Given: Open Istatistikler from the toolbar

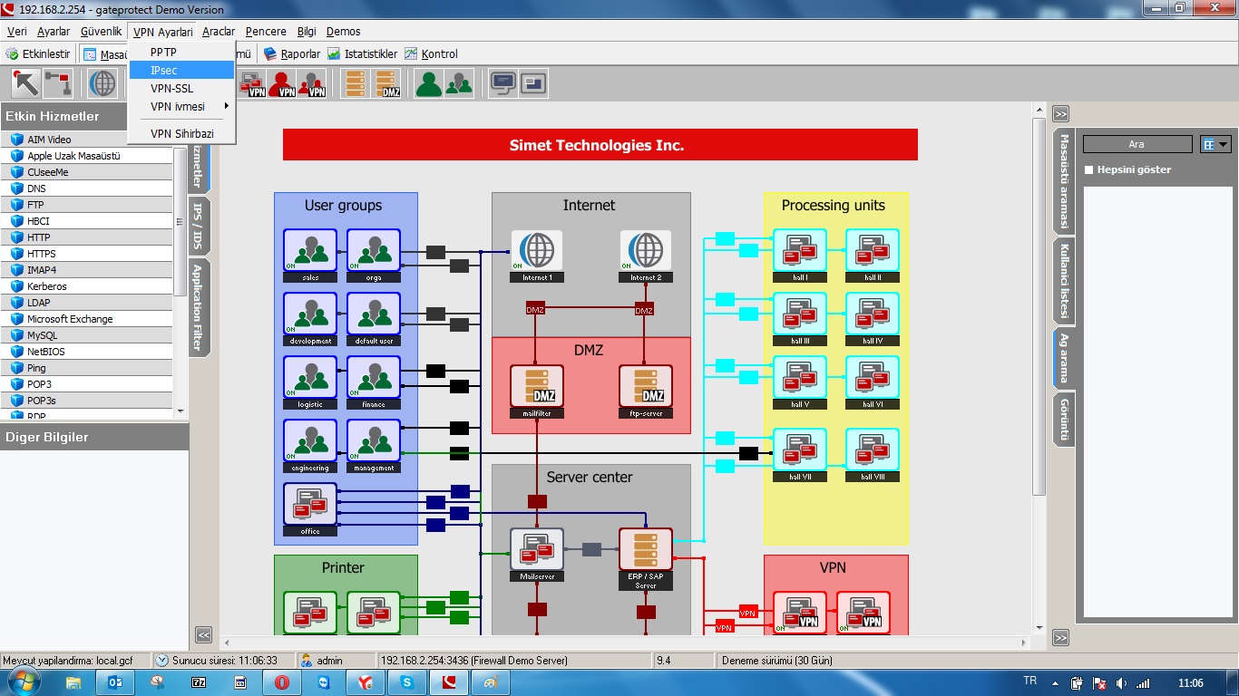Looking at the screenshot, I should 362,54.
